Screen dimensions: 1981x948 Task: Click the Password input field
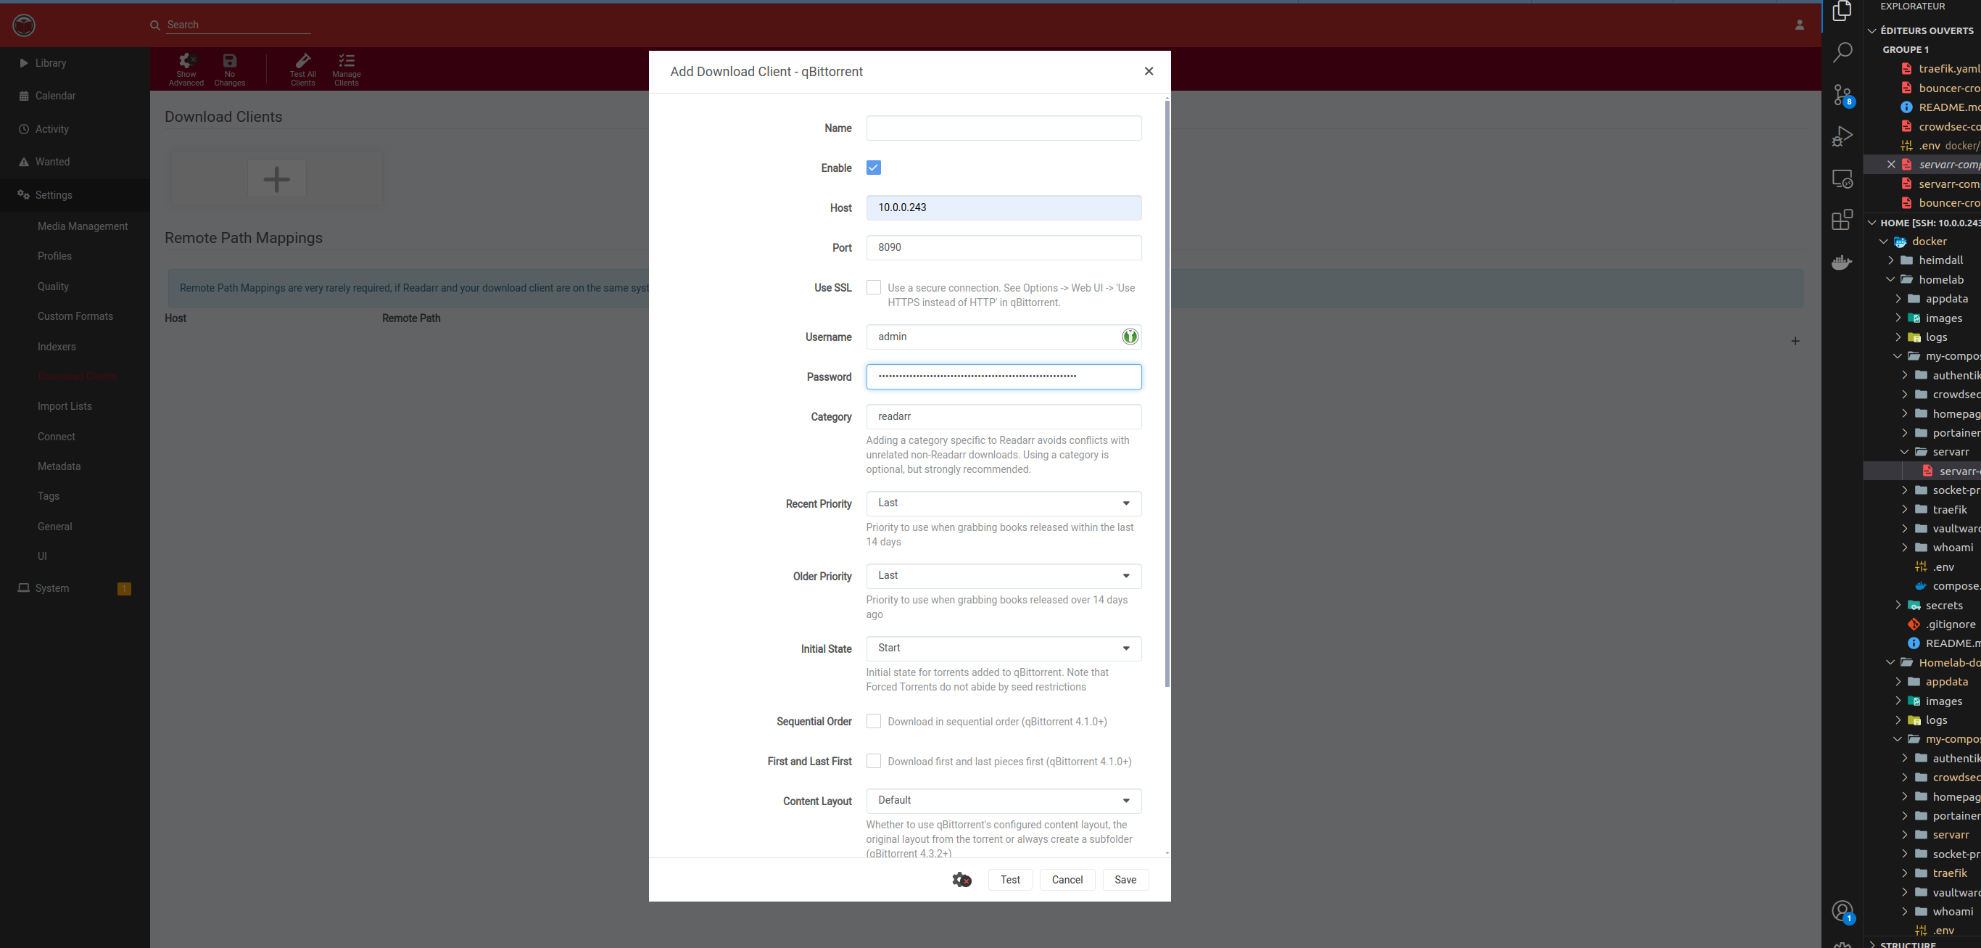(1004, 376)
